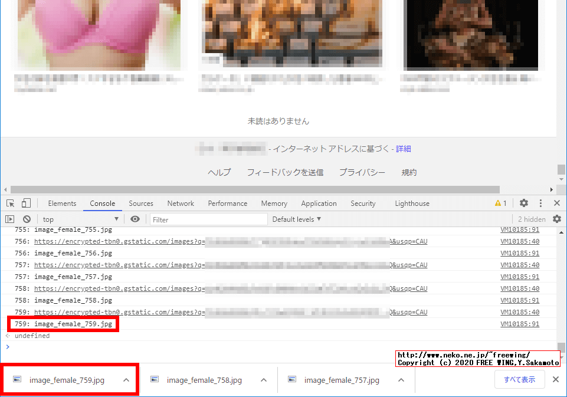567x397 pixels.
Task: Click the yellow warning count indicator
Action: [501, 203]
